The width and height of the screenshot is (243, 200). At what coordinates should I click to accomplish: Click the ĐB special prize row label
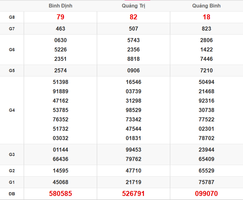[x=12, y=194]
